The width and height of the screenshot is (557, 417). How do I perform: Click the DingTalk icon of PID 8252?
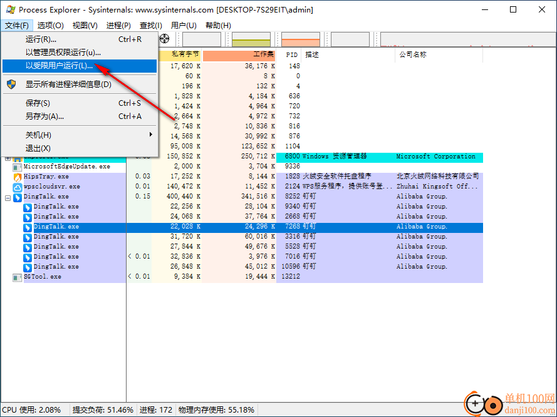[17, 197]
